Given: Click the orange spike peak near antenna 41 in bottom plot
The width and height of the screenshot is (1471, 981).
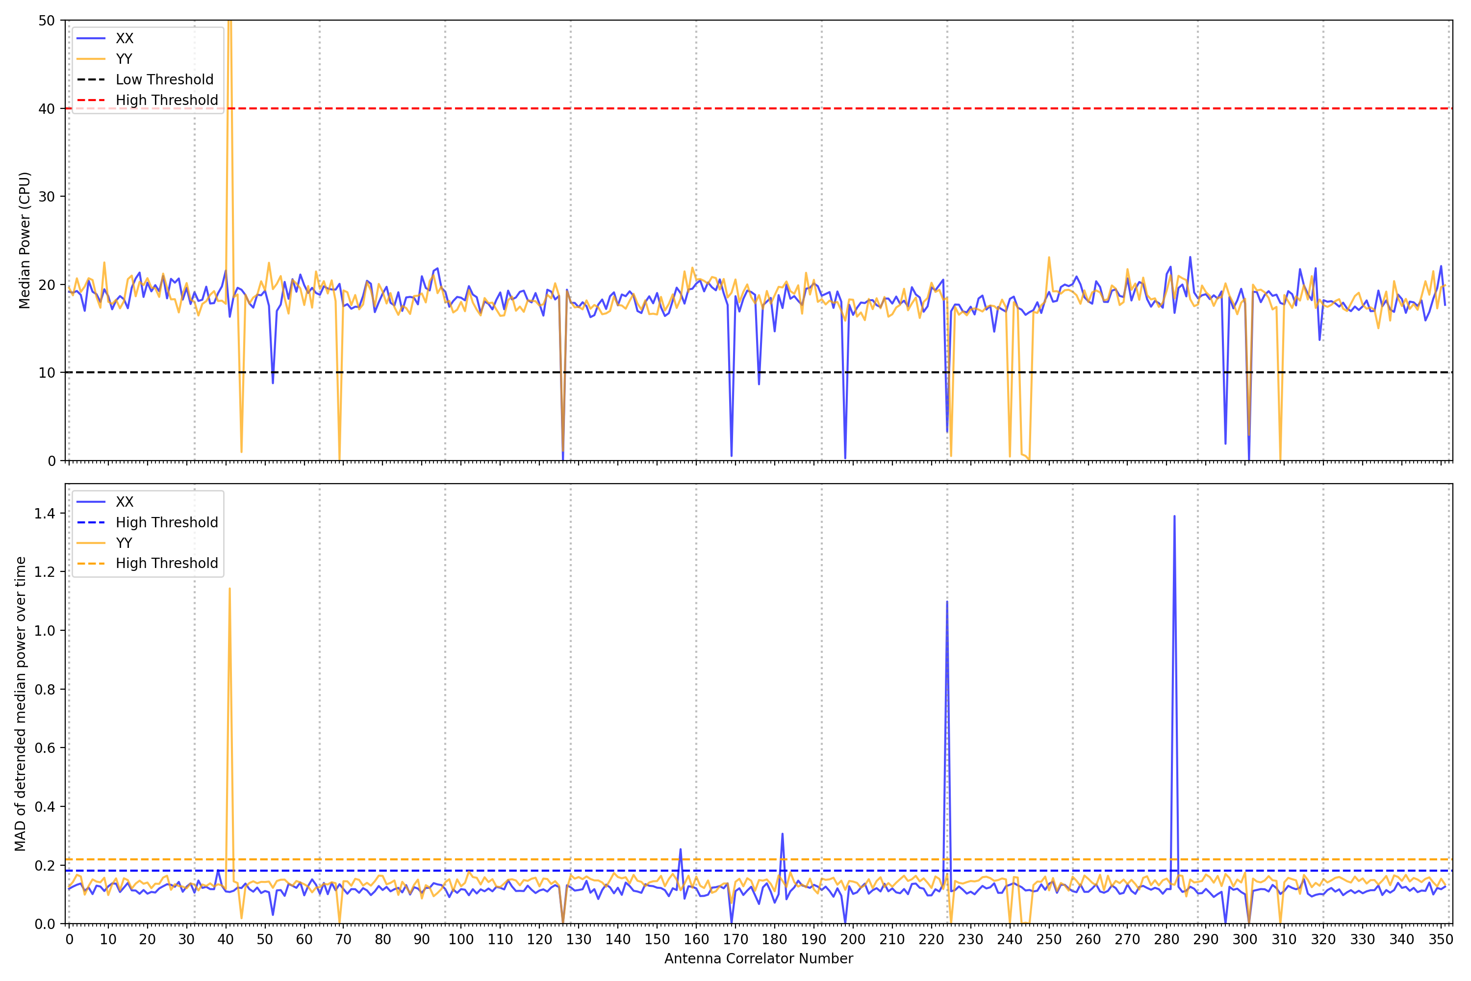Looking at the screenshot, I should click(229, 589).
